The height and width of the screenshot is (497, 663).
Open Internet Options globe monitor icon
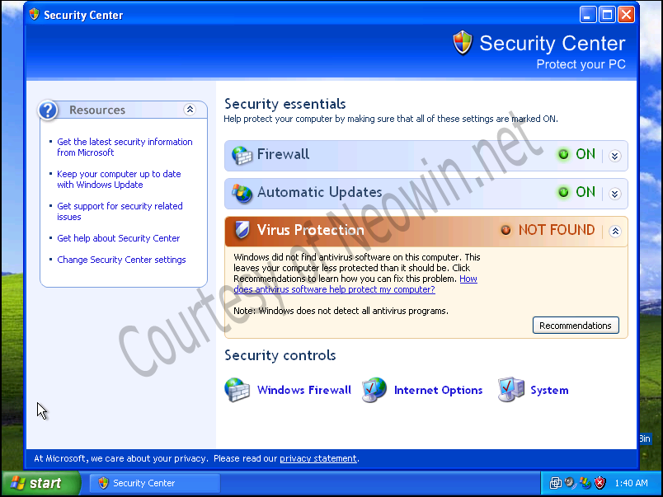point(374,390)
